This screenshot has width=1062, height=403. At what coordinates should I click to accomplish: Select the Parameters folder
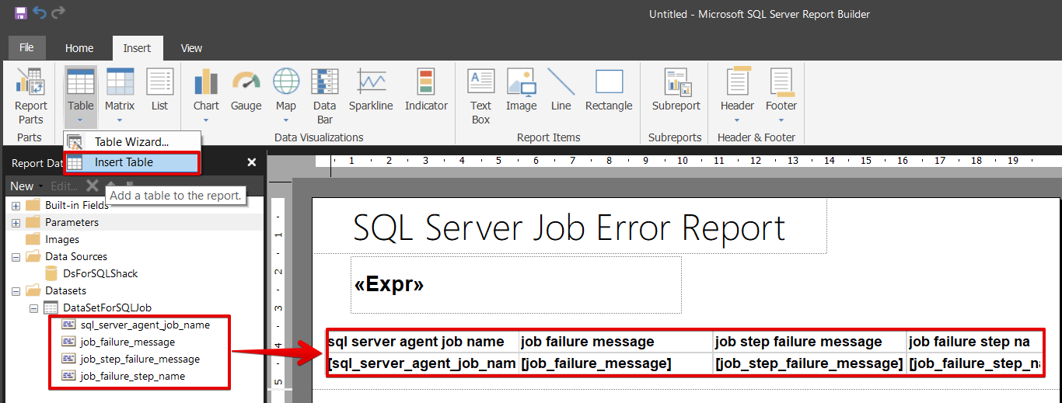[x=62, y=222]
